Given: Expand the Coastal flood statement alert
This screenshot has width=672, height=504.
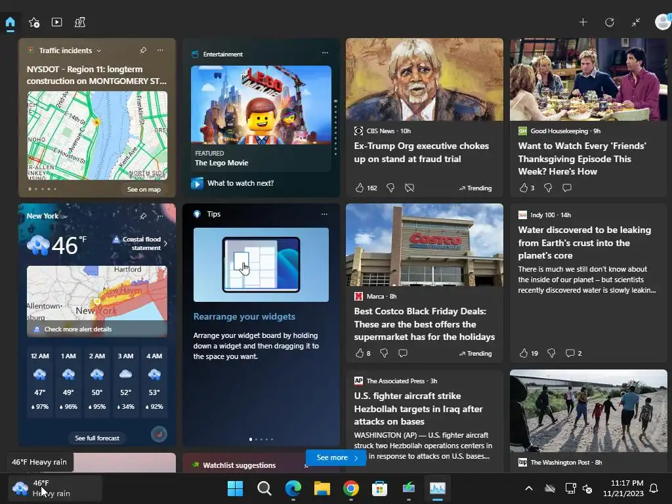Looking at the screenshot, I should pyautogui.click(x=140, y=243).
